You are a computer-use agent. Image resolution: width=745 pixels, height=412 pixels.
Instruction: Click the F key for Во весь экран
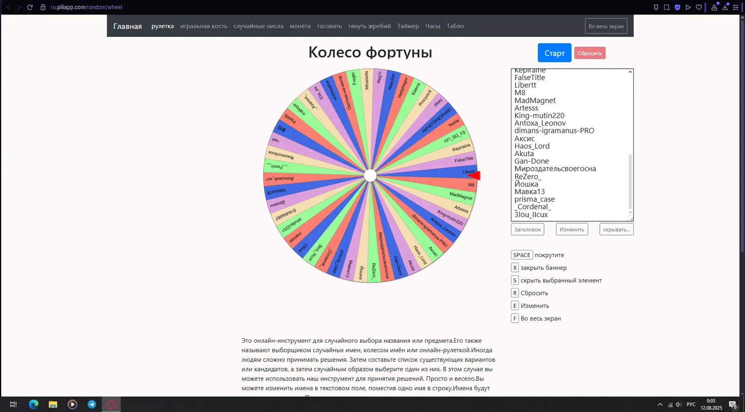pos(515,318)
